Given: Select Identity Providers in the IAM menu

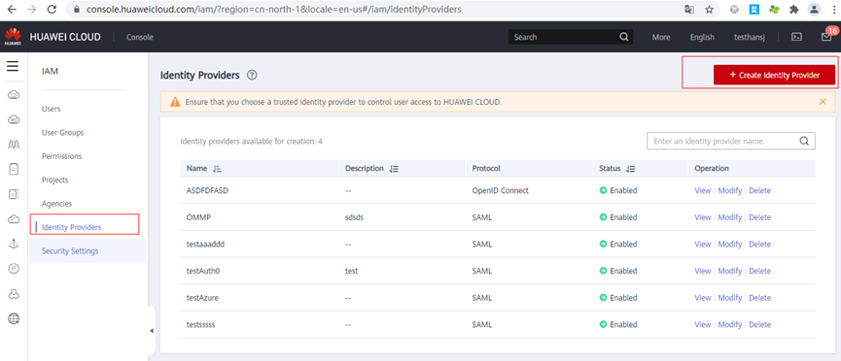Looking at the screenshot, I should coord(71,227).
